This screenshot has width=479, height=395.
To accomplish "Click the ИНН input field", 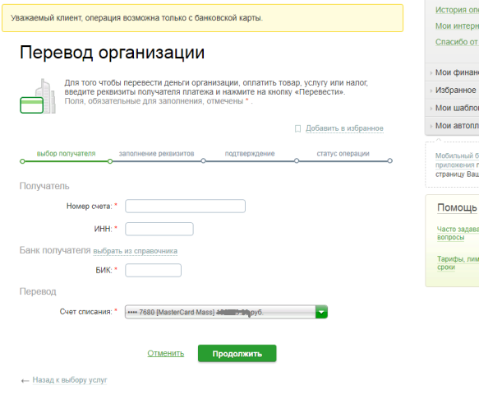I will point(159,229).
